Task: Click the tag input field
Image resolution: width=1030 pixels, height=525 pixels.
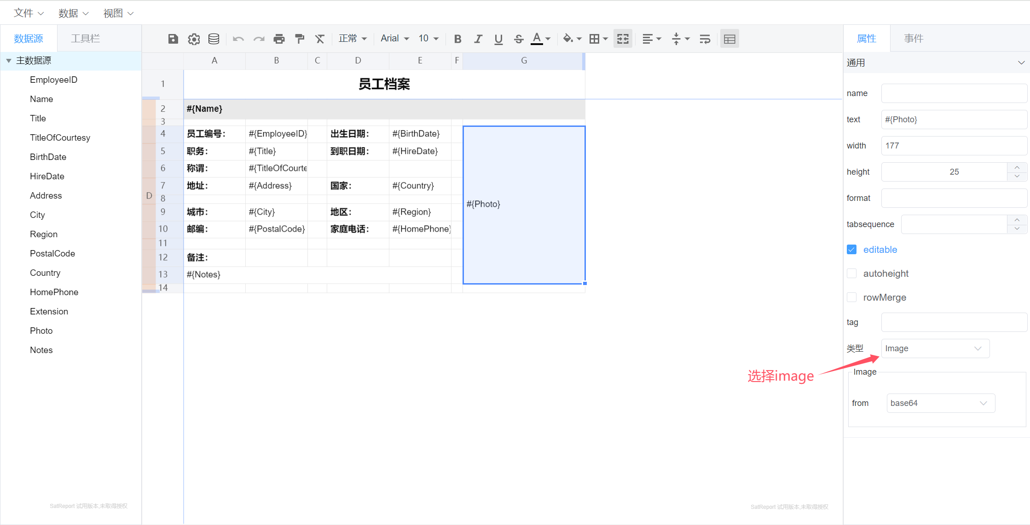Action: (x=954, y=322)
